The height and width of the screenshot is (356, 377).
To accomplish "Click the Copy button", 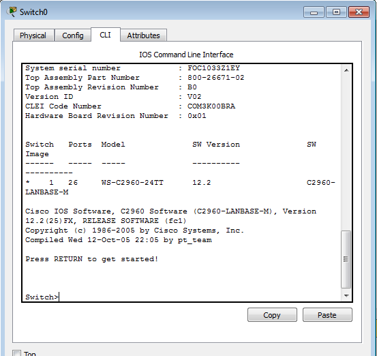I will click(272, 315).
